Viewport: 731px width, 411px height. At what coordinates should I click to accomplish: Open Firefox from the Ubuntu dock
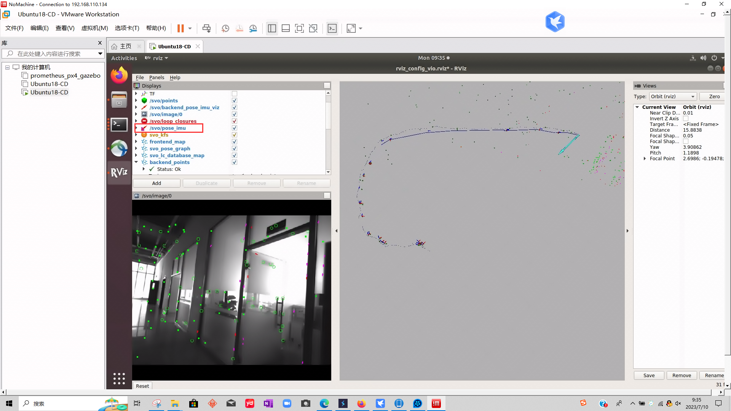coord(119,75)
